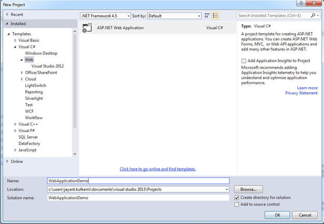The image size is (324, 224).
Task: Click the tree scrollbar up arrow
Action: coord(75,31)
